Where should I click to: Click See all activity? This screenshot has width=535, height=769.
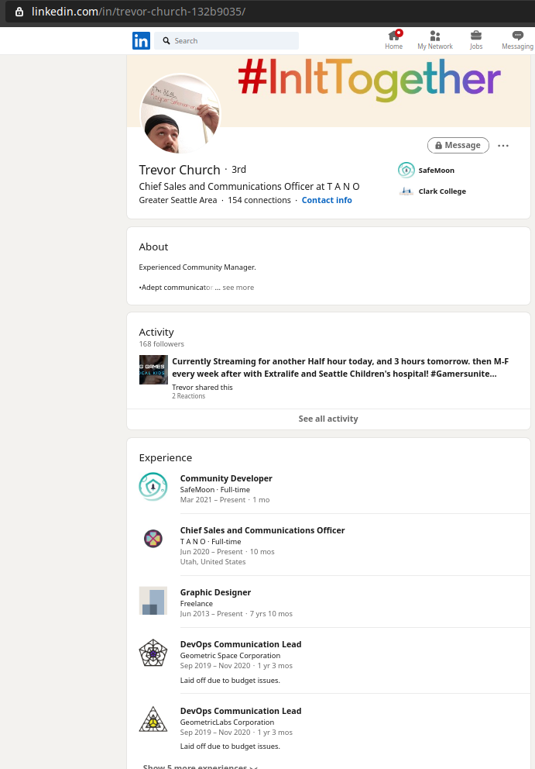[328, 419]
